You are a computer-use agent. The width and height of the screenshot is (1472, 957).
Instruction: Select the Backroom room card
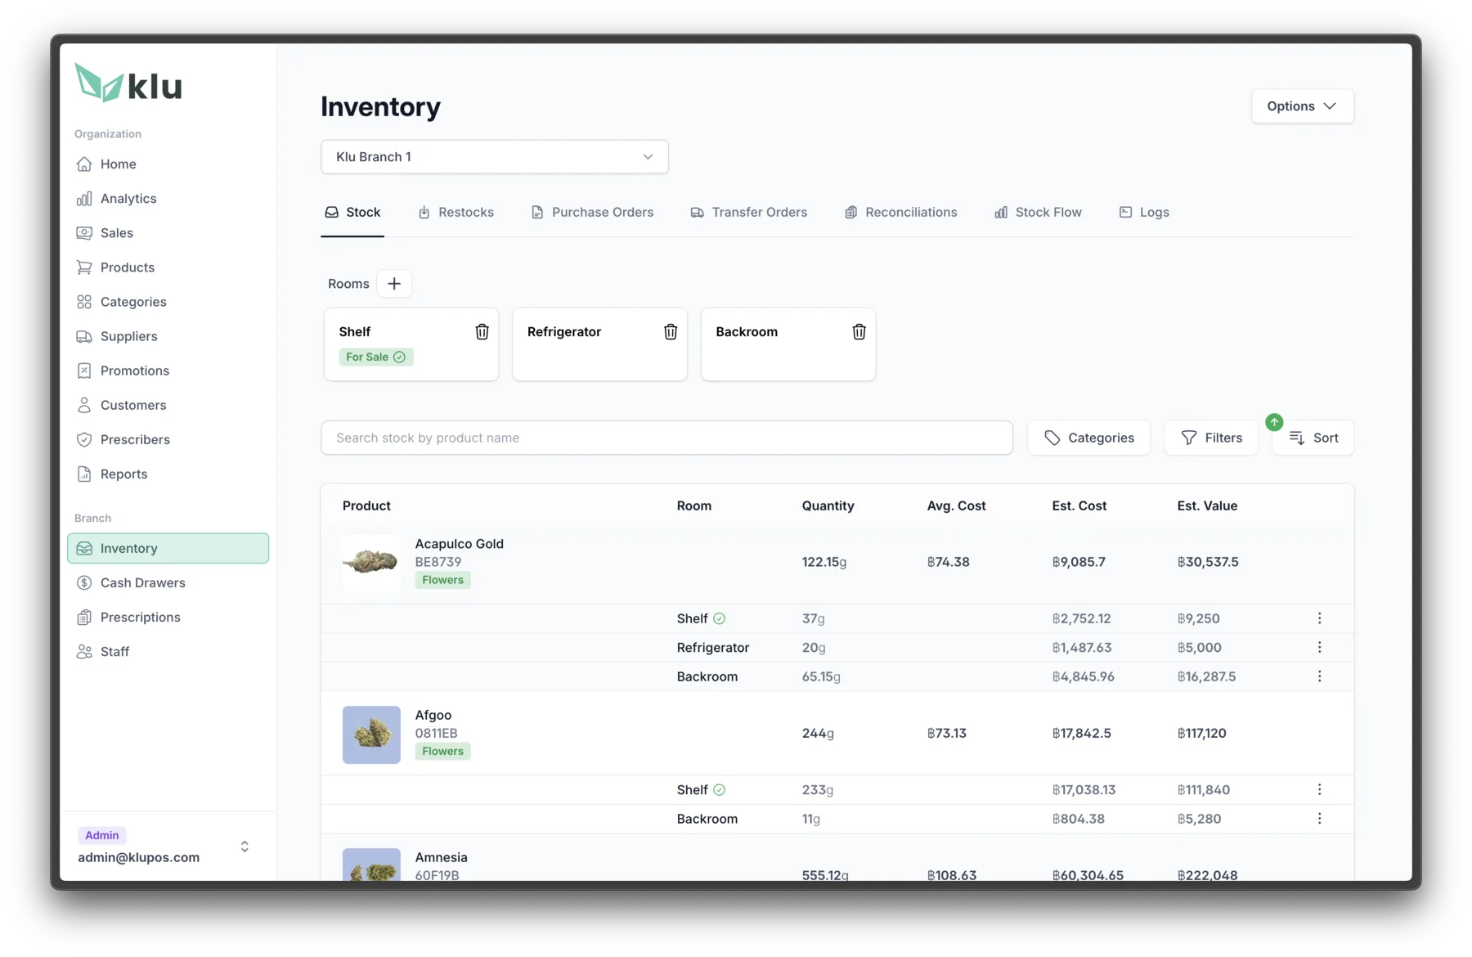tap(788, 344)
